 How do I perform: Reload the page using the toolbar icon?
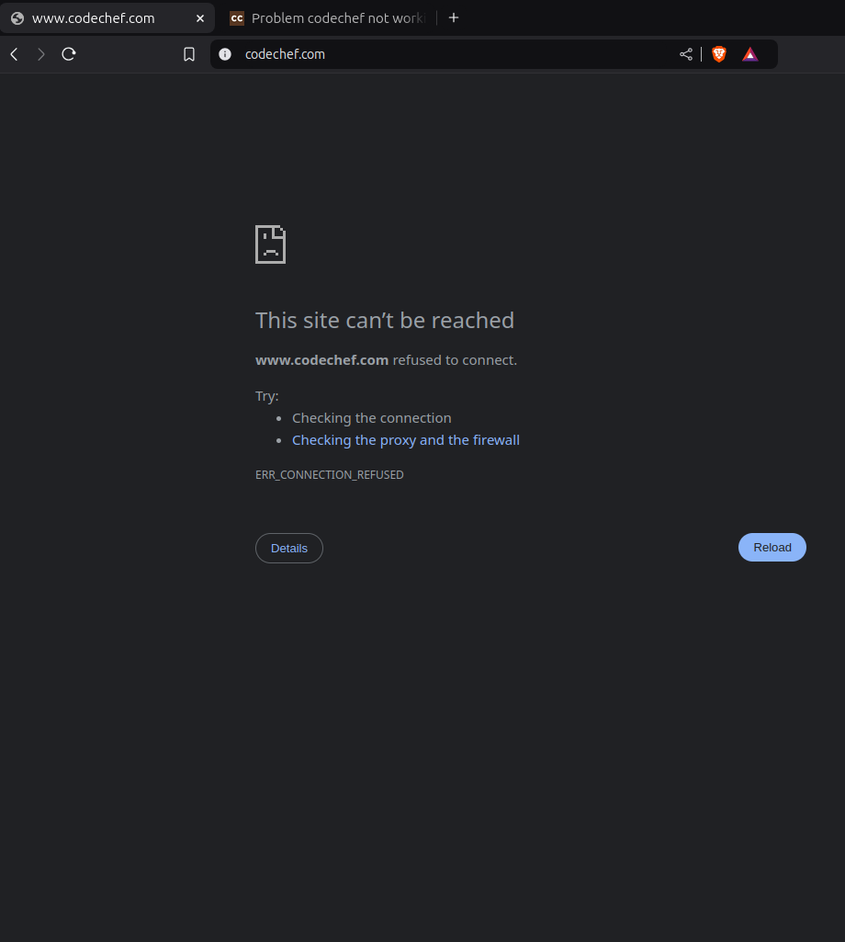click(x=69, y=54)
